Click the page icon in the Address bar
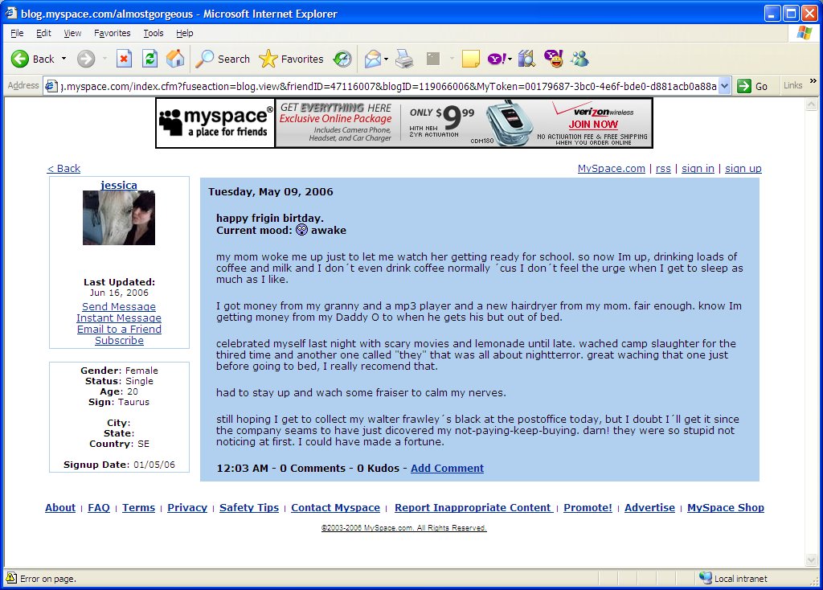This screenshot has height=590, width=823. pyautogui.click(x=51, y=86)
